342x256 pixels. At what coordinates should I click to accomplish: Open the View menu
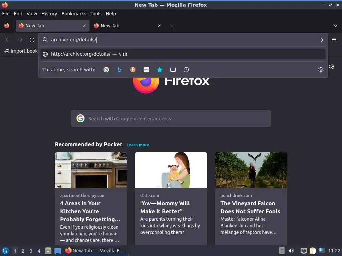(x=32, y=14)
